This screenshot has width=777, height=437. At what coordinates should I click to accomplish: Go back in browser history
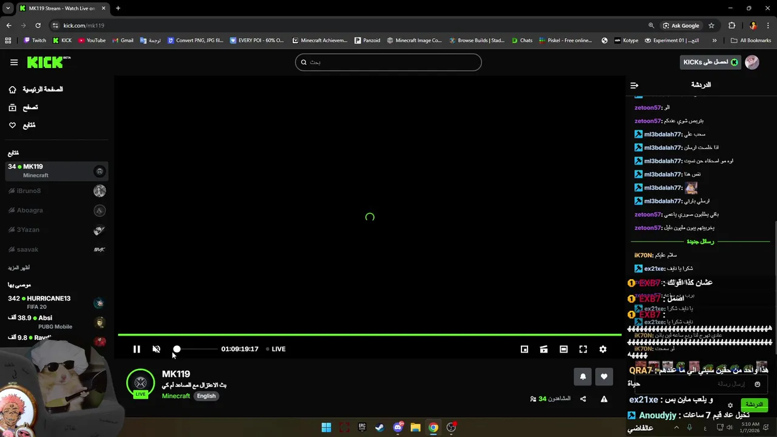[x=8, y=25]
